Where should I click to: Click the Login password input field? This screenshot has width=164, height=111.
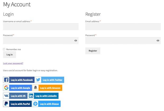click(38, 40)
